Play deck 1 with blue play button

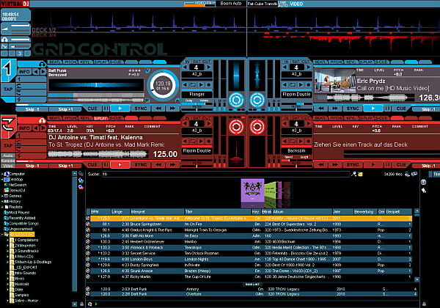[120, 109]
